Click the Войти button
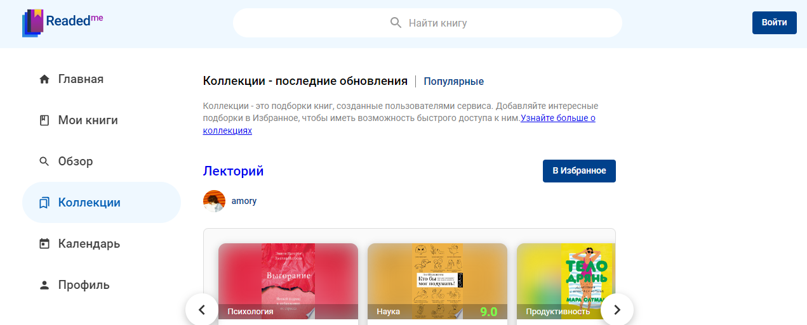807x325 pixels. [775, 23]
